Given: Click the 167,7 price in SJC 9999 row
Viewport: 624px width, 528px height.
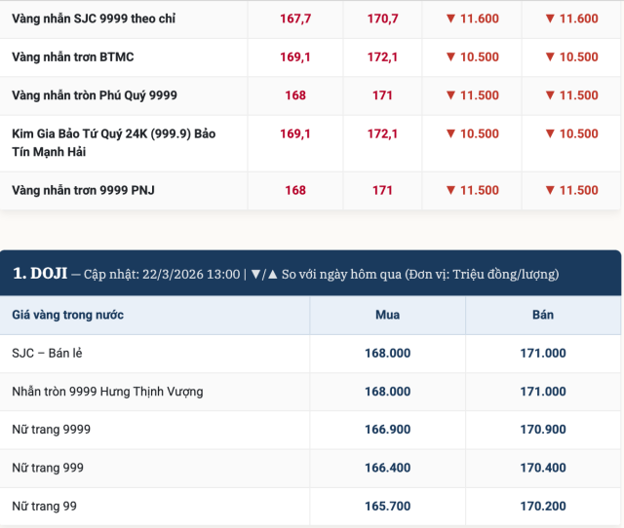Looking at the screenshot, I should (295, 19).
